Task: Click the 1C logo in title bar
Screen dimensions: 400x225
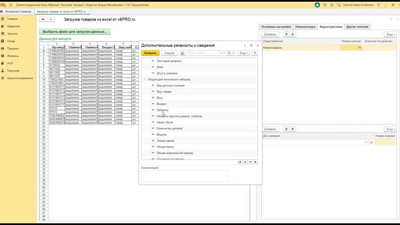Action: click(x=3, y=5)
